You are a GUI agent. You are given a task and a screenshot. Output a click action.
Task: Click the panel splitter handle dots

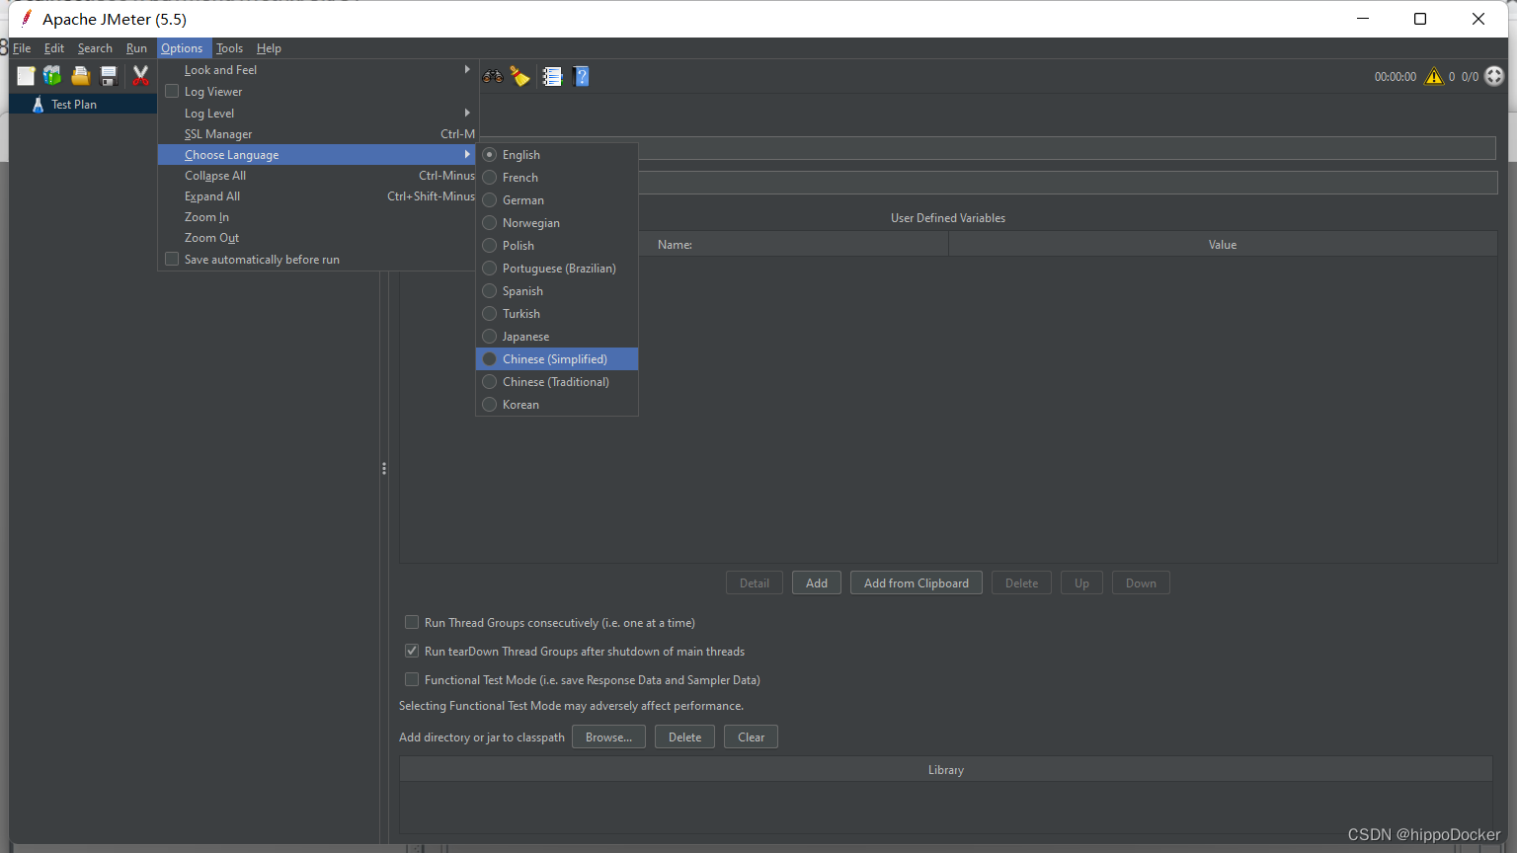(x=384, y=469)
